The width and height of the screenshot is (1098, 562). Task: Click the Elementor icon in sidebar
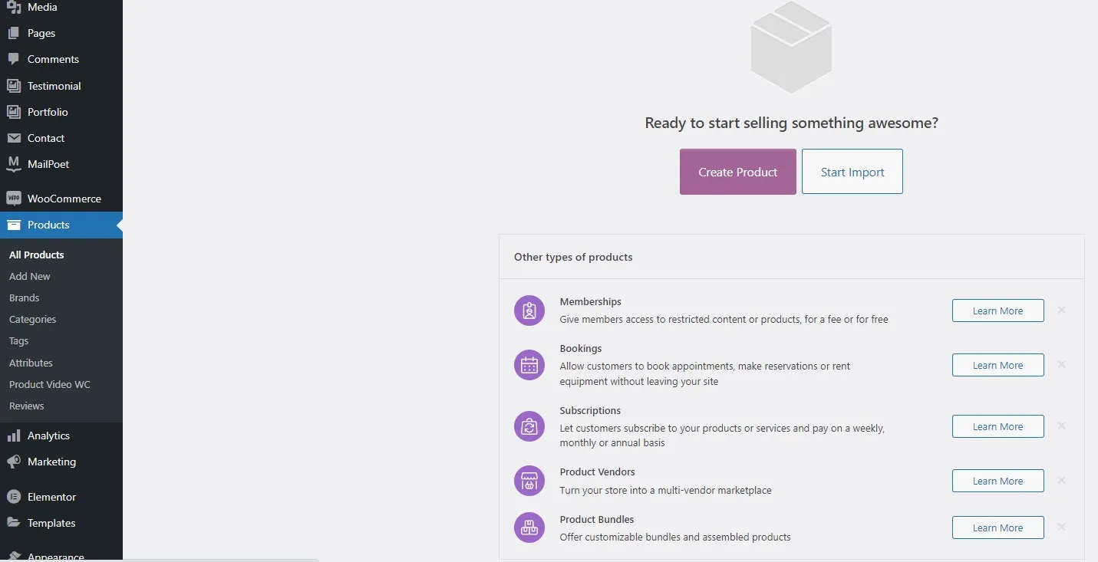14,497
